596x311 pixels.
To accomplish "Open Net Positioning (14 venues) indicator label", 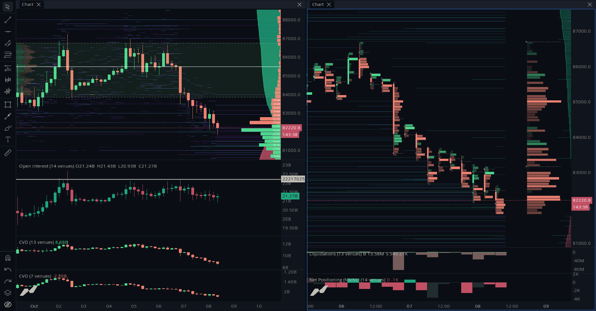I will [x=347, y=280].
